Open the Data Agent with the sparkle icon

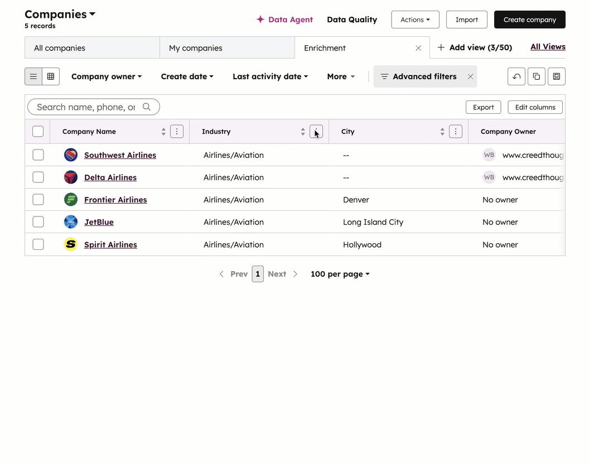(284, 20)
